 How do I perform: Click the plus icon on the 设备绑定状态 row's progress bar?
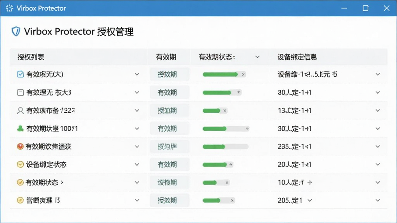click(x=231, y=165)
